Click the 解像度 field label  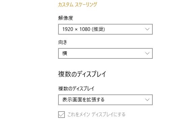pyautogui.click(x=66, y=18)
